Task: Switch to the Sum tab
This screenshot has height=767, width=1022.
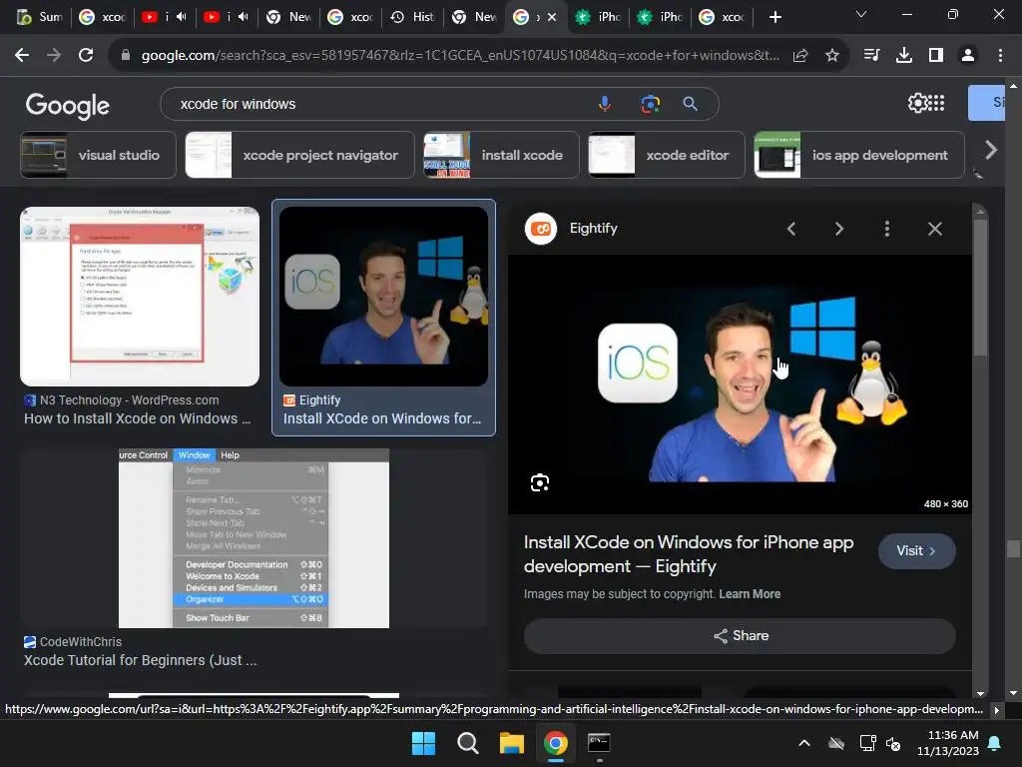Action: pos(39,17)
